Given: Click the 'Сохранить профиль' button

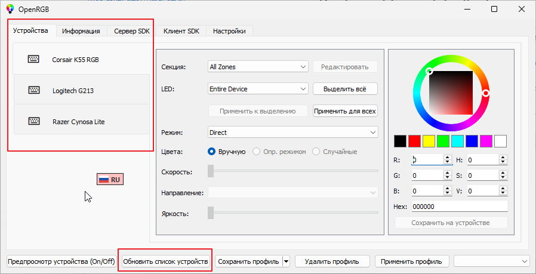Looking at the screenshot, I should (x=248, y=261).
